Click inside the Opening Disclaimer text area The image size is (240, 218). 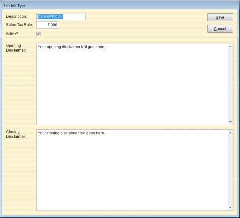click(132, 84)
